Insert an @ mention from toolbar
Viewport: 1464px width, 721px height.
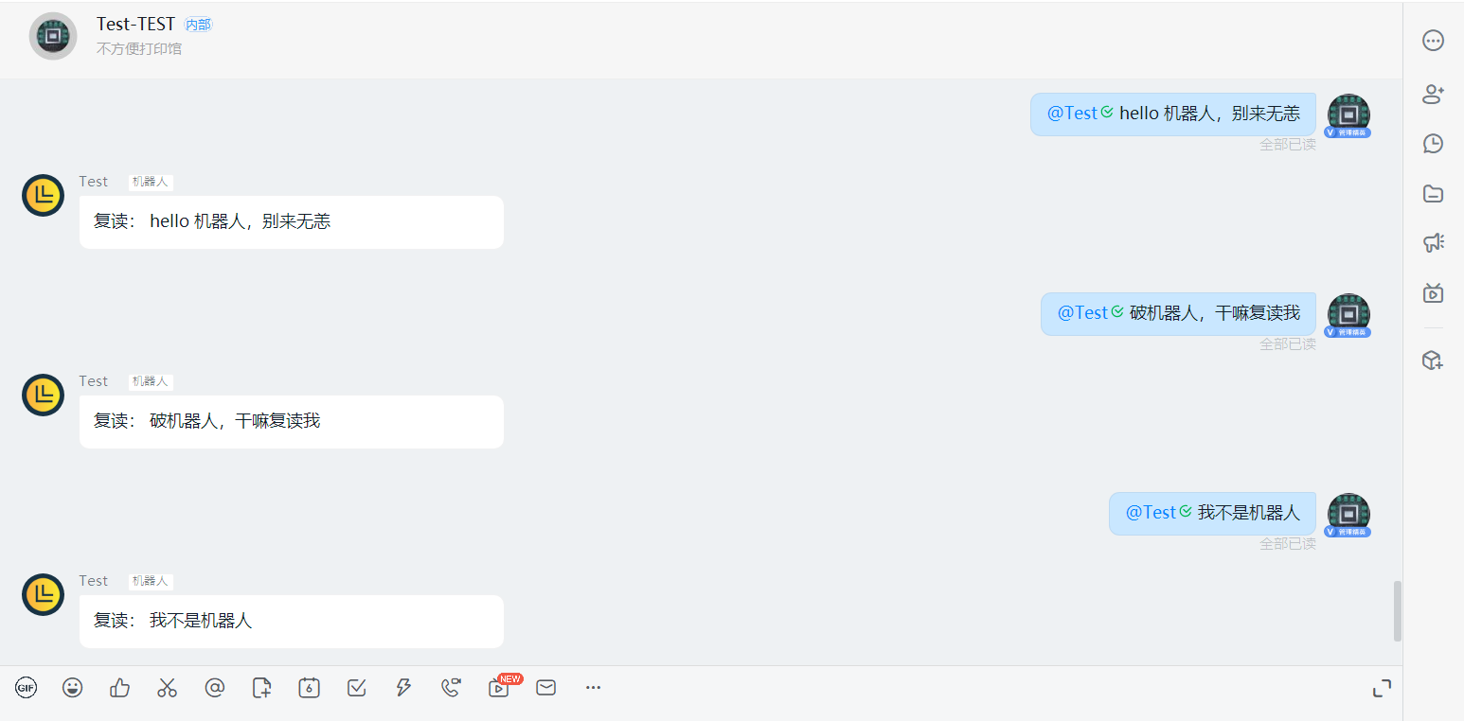click(215, 688)
